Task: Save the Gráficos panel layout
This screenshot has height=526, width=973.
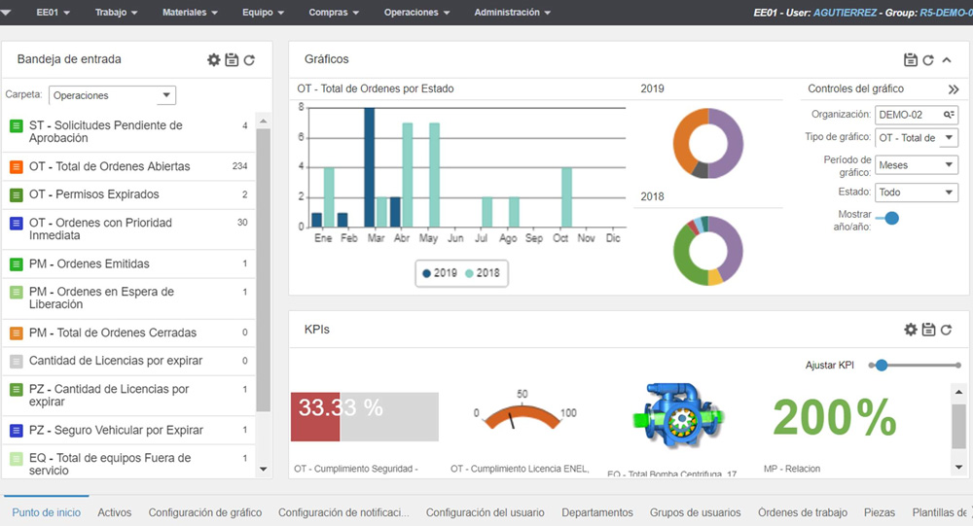Action: 911,59
